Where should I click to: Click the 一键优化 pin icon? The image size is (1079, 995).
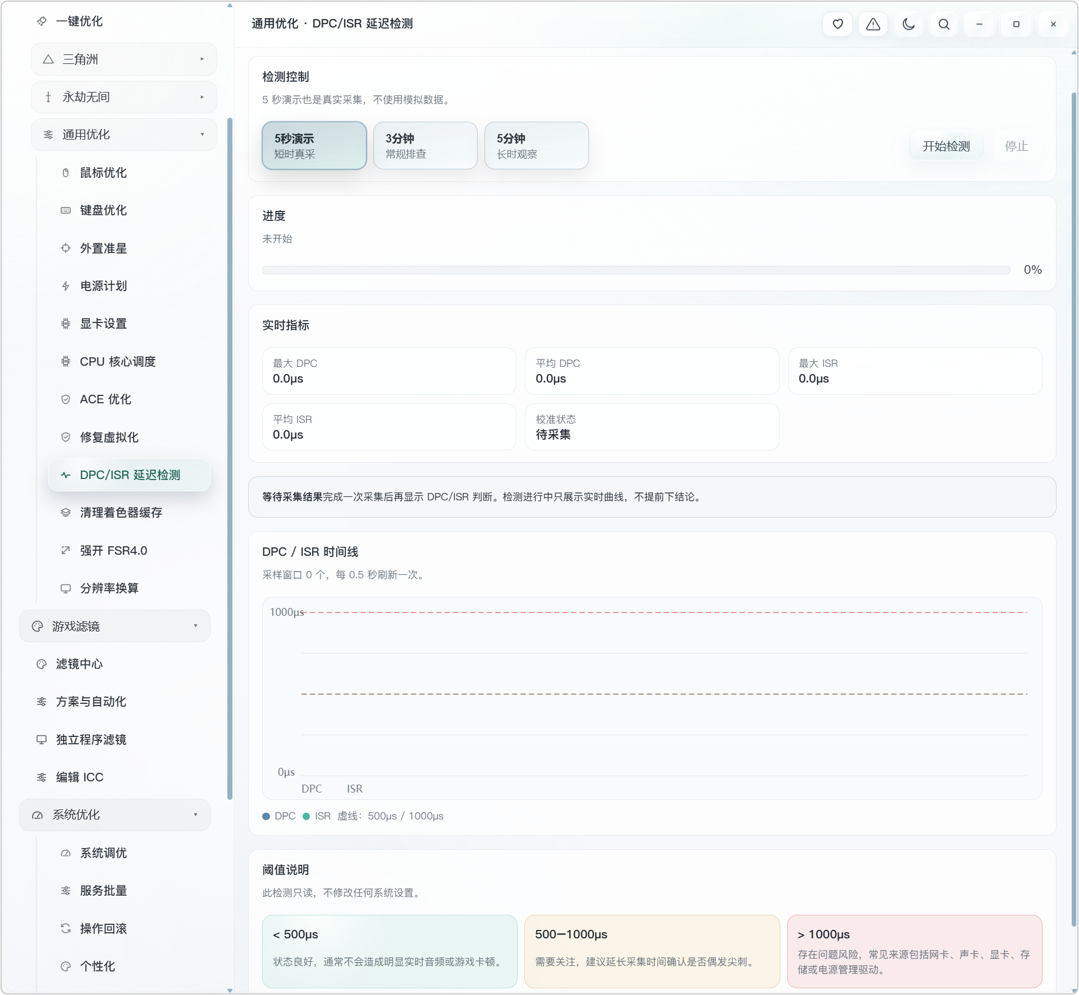42,21
